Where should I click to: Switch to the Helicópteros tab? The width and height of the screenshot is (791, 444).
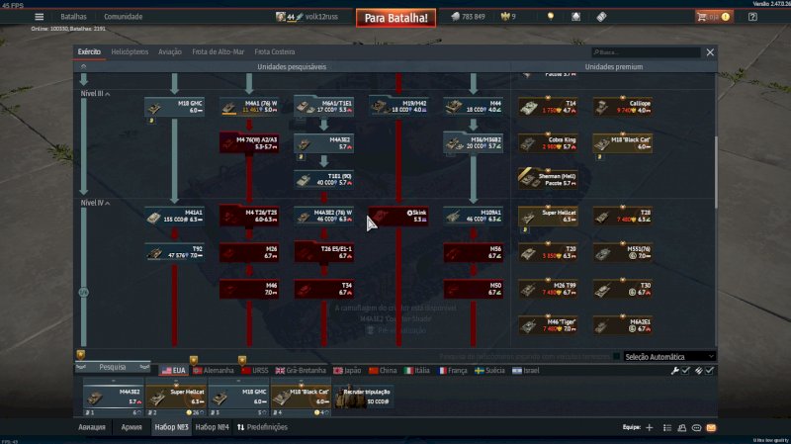[x=130, y=51]
